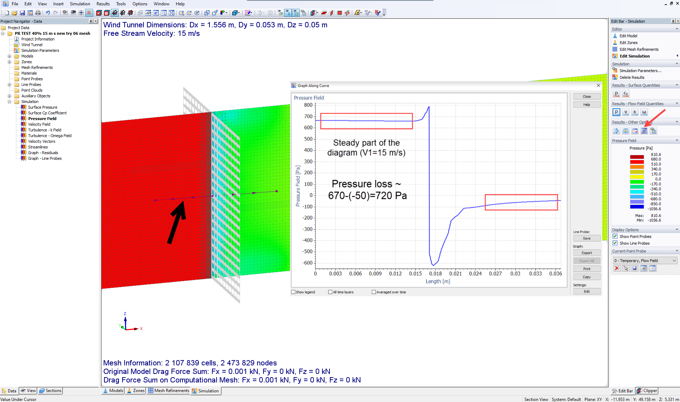The width and height of the screenshot is (680, 402).
Task: Select surface Cp coefficient result button
Action: pyautogui.click(x=626, y=94)
